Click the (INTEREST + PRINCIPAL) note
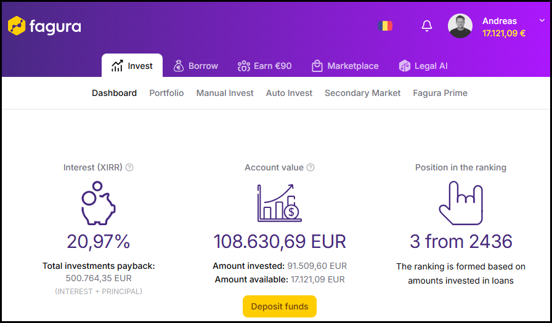The width and height of the screenshot is (552, 323). click(99, 292)
